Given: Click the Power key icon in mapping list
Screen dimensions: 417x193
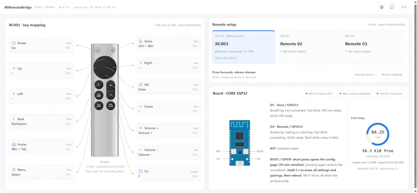Looking at the screenshot, I should [14, 43].
